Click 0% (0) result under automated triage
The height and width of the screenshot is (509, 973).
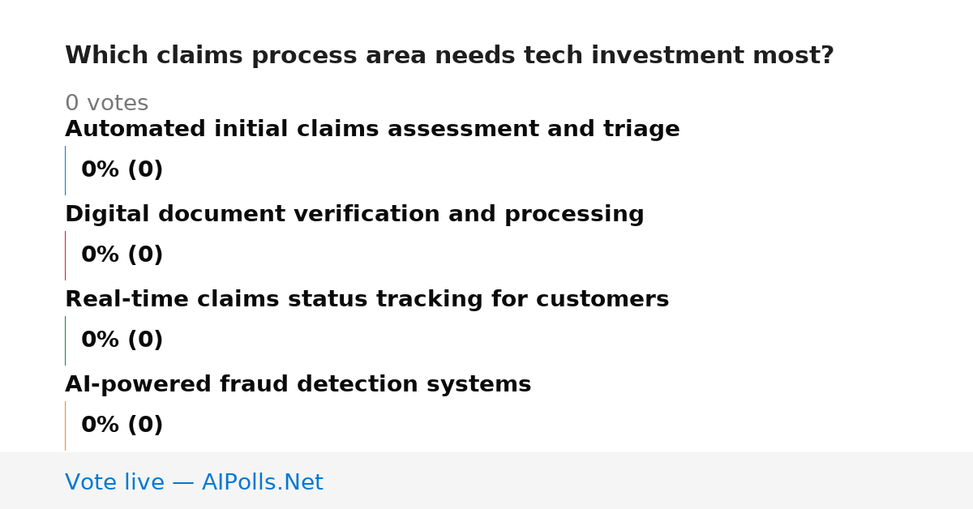click(122, 170)
